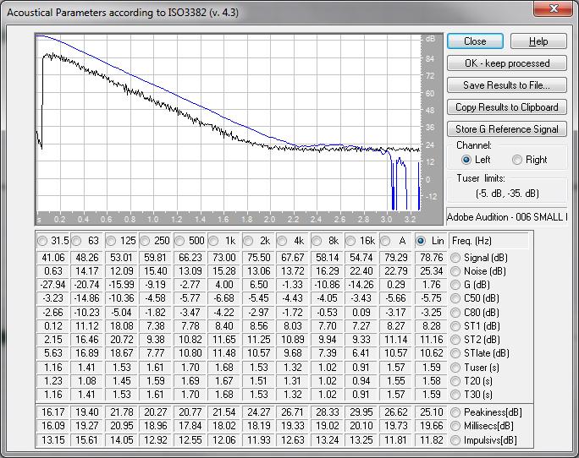Image resolution: width=579 pixels, height=458 pixels.
Task: Select the 125 Hz band radio button
Action: click(x=111, y=241)
